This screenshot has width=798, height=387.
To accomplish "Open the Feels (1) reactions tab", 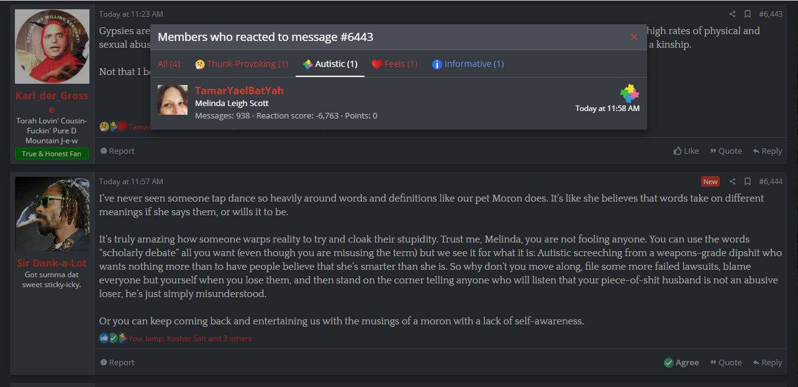I will tap(394, 64).
